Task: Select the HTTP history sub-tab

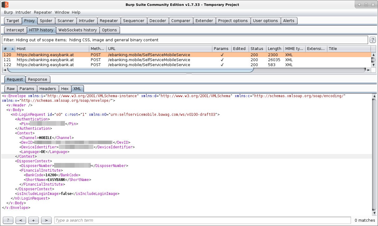Action: click(x=41, y=30)
